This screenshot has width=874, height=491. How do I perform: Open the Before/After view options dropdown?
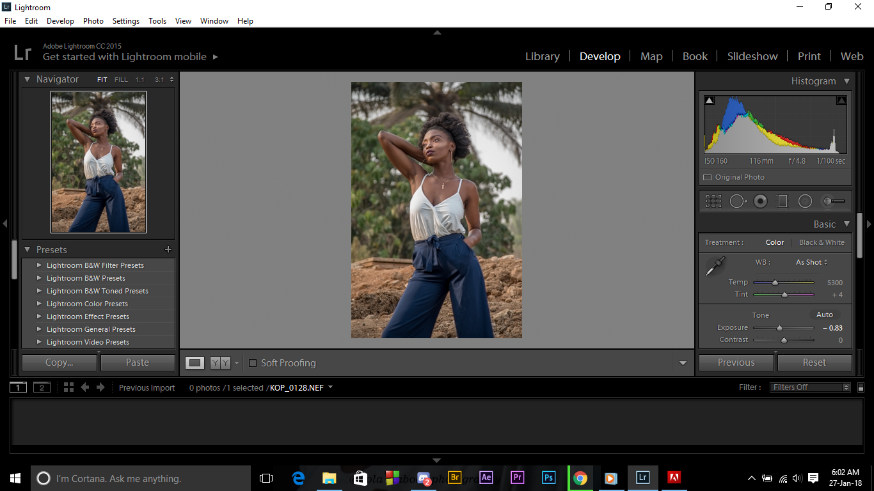[x=237, y=362]
